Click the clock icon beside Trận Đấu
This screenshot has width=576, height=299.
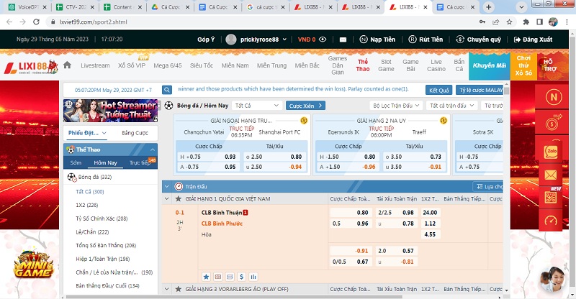tap(179, 186)
